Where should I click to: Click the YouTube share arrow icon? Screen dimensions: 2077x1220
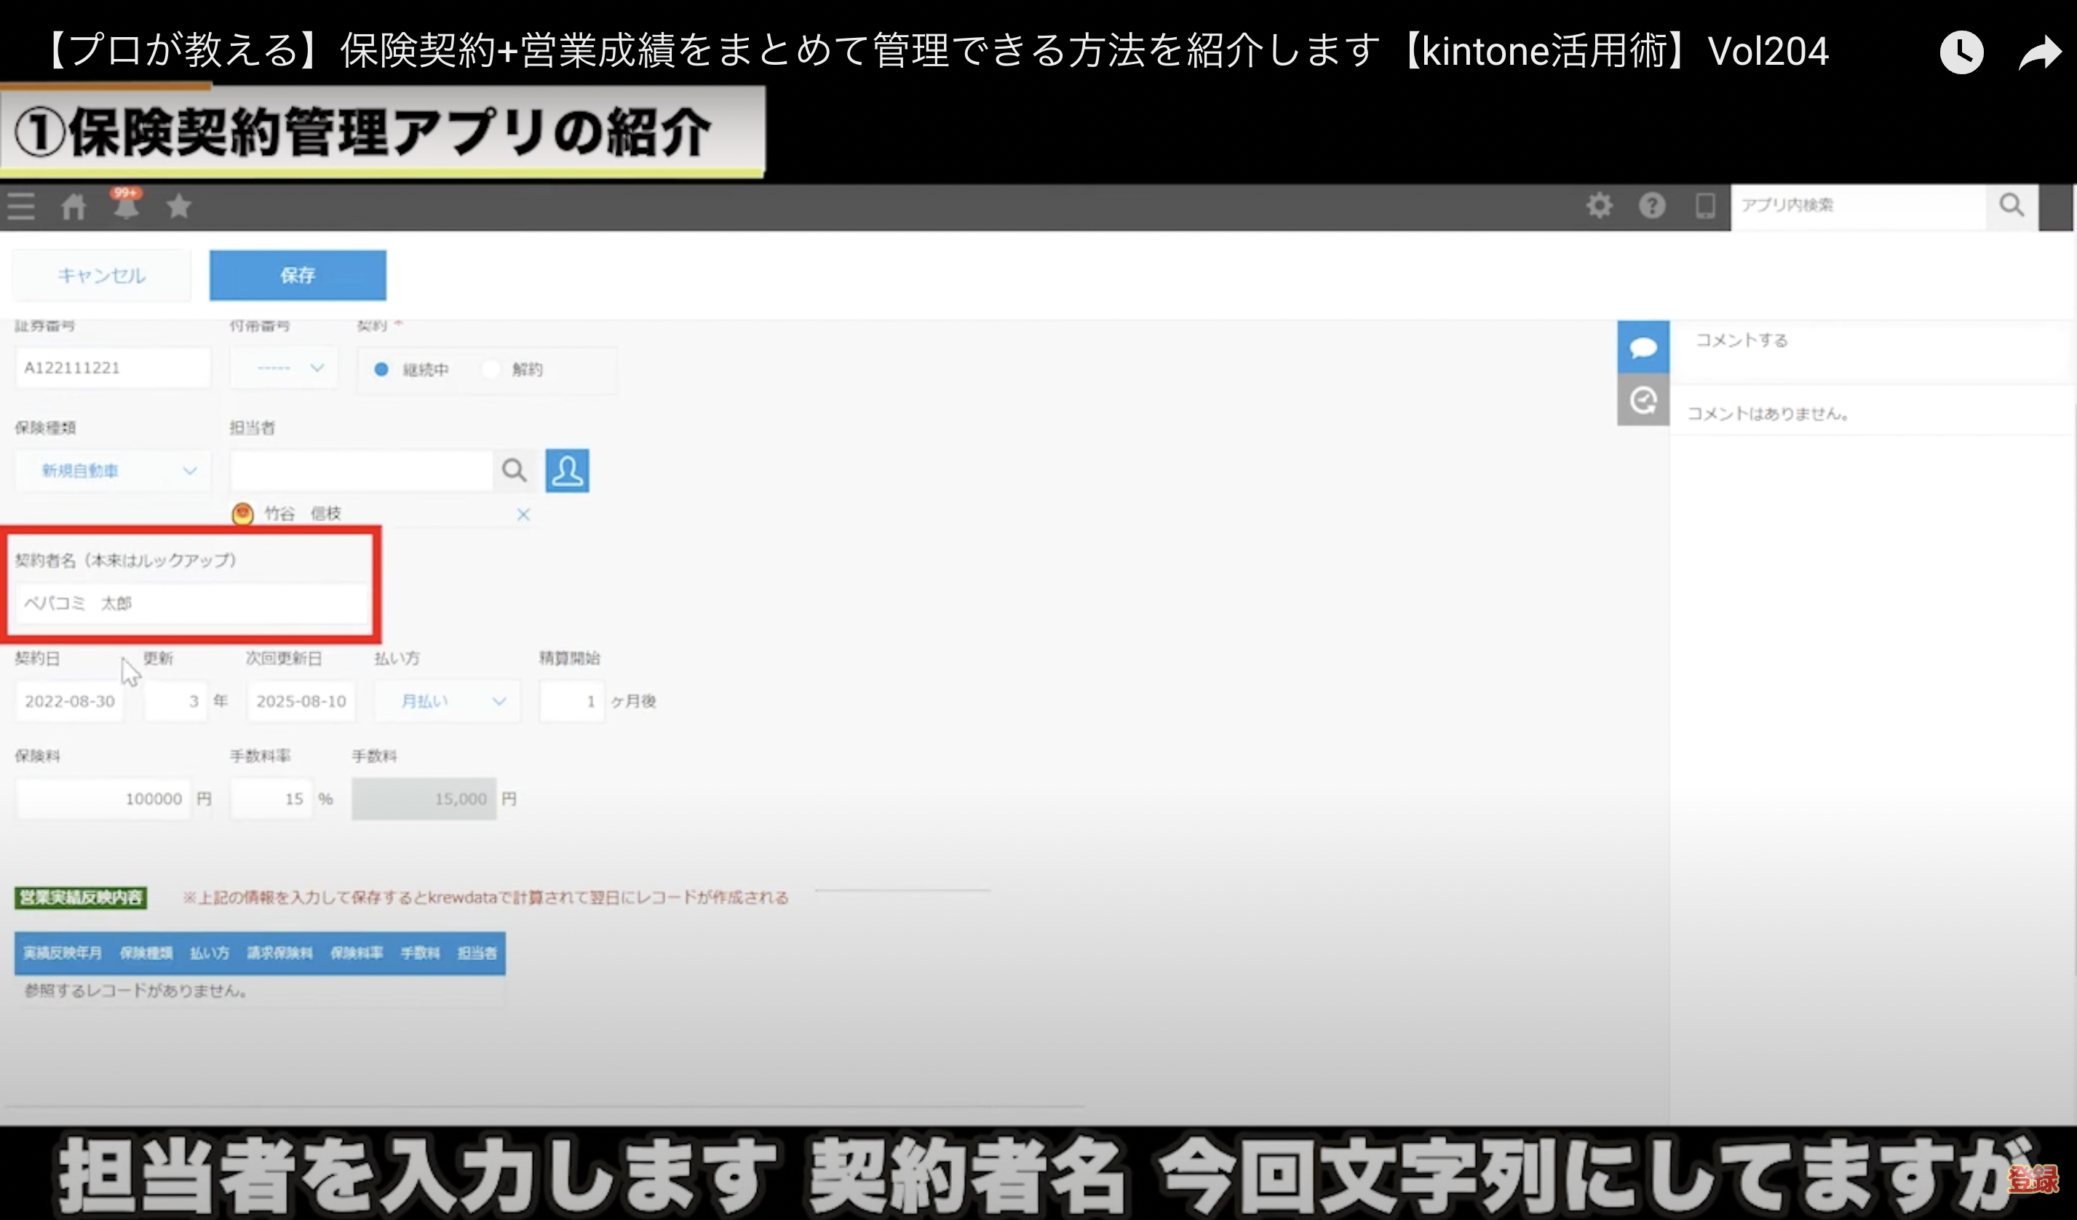pos(2038,54)
